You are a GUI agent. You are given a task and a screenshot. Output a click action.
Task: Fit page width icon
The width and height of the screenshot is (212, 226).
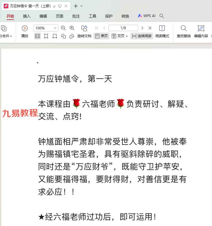click(55, 36)
